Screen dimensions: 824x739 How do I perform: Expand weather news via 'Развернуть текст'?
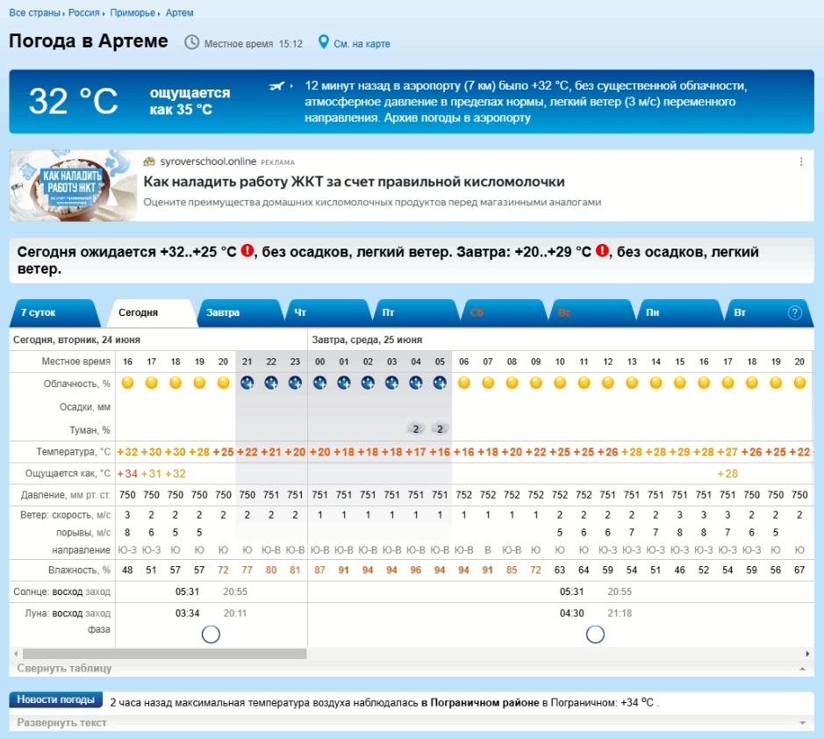pos(61,722)
